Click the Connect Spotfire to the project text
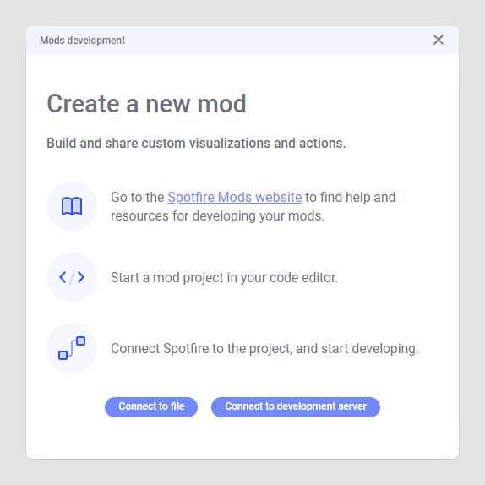The image size is (485, 485). tap(264, 349)
